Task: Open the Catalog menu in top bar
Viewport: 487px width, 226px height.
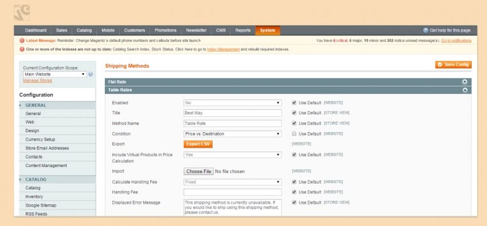Action: [x=84, y=30]
